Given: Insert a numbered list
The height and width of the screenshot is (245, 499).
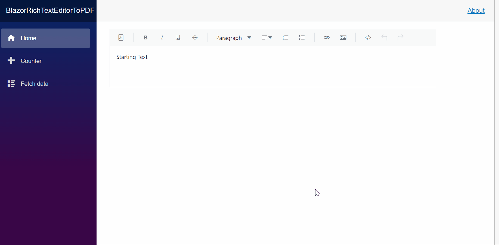Looking at the screenshot, I should click(285, 37).
